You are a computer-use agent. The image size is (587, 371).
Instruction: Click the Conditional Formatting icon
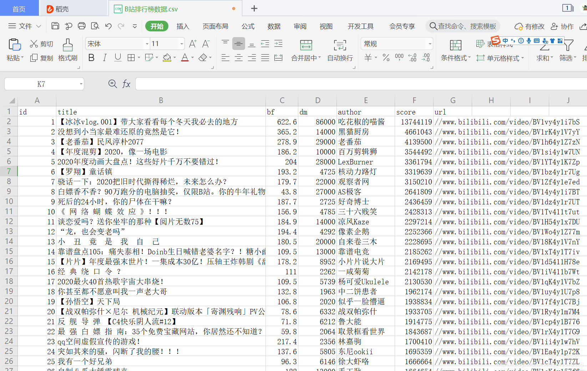pos(455,45)
